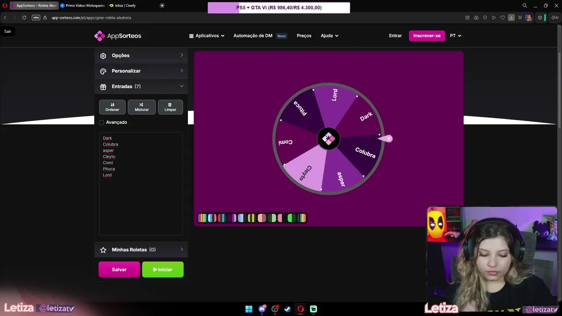This screenshot has width=562, height=316.
Task: Click the Misturar shuffle button
Action: tap(142, 107)
